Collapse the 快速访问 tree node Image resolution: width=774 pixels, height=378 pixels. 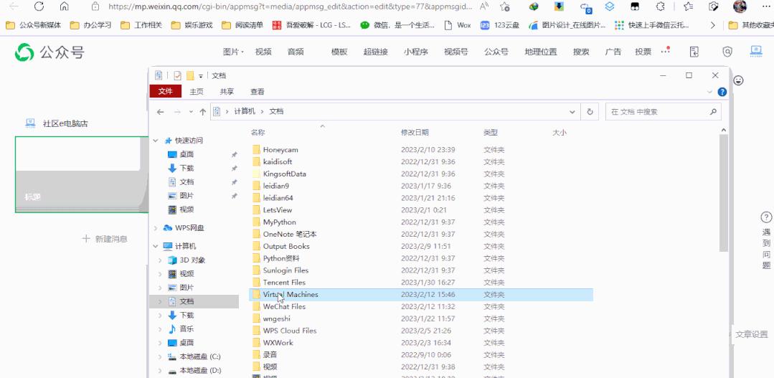click(156, 141)
